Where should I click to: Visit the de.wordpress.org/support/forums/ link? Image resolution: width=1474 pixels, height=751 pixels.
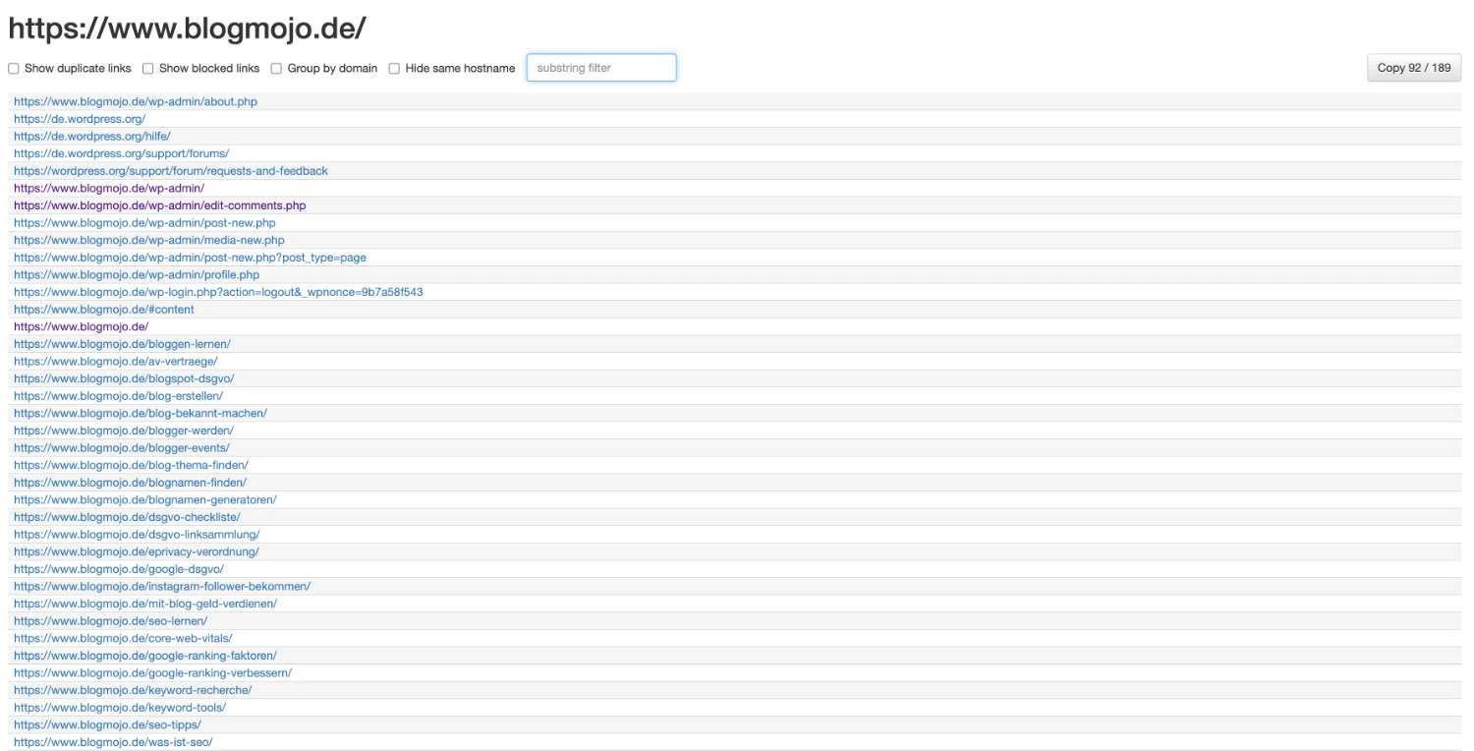coord(121,153)
